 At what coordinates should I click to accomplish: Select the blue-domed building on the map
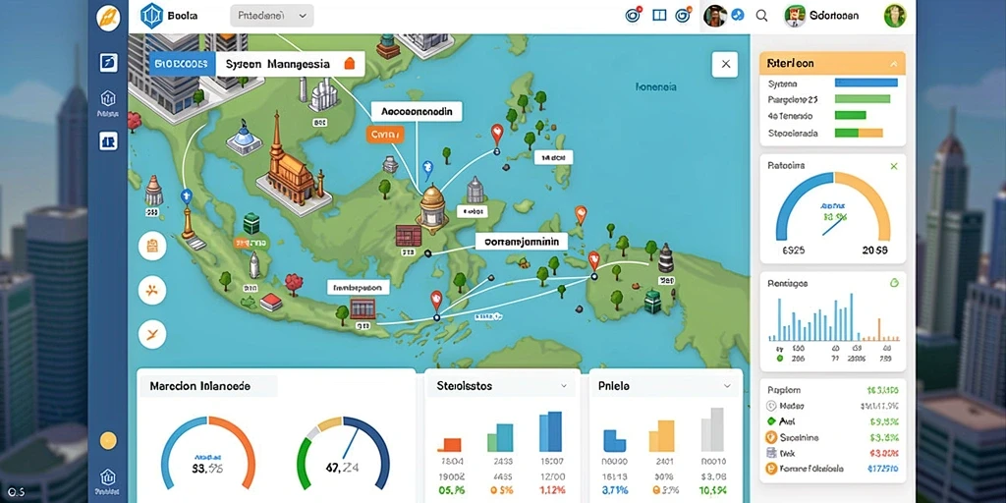click(x=245, y=138)
